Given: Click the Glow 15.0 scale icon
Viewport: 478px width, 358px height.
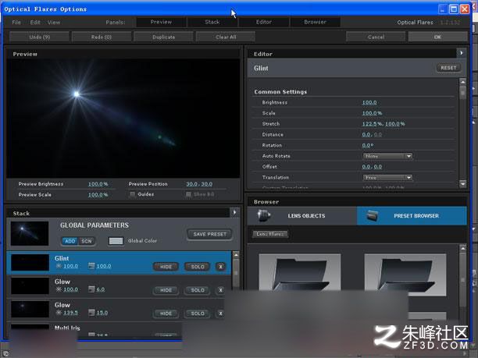Looking at the screenshot, I should 91,312.
